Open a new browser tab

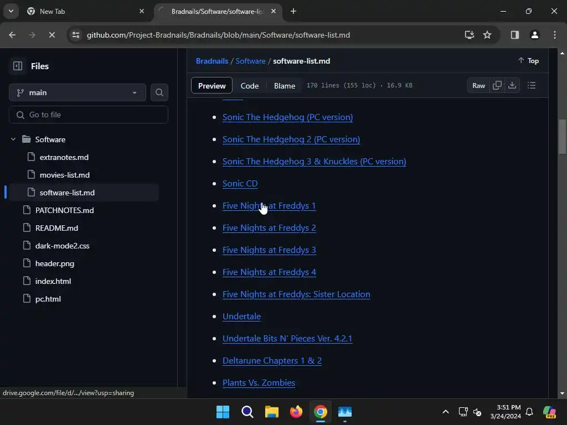coord(293,11)
